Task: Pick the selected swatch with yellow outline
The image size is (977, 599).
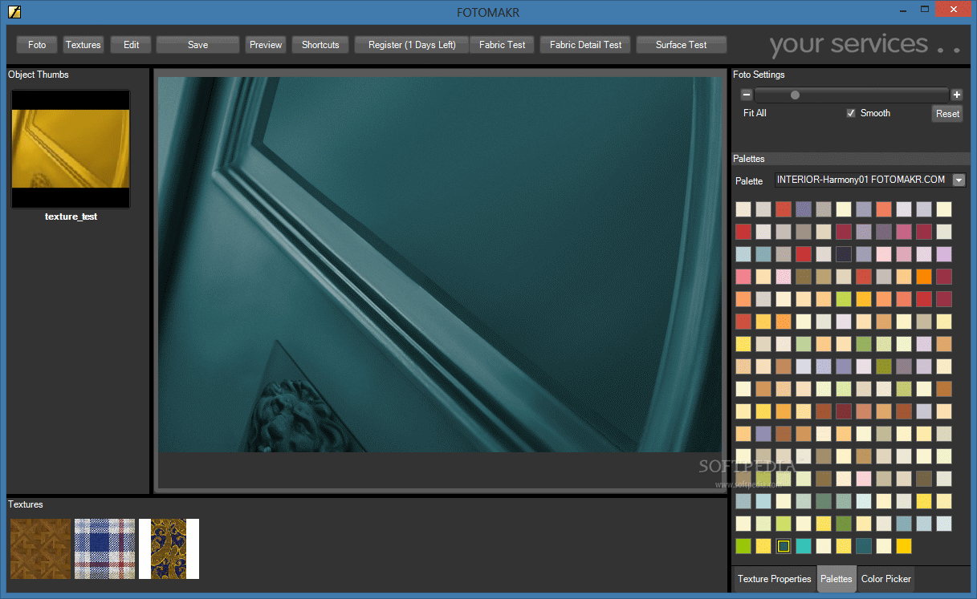Action: (x=784, y=546)
